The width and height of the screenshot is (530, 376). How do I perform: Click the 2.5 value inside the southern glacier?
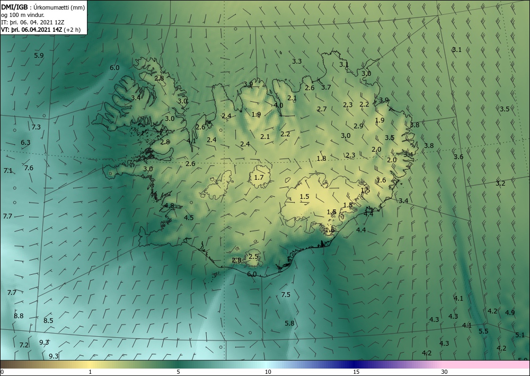click(x=253, y=257)
